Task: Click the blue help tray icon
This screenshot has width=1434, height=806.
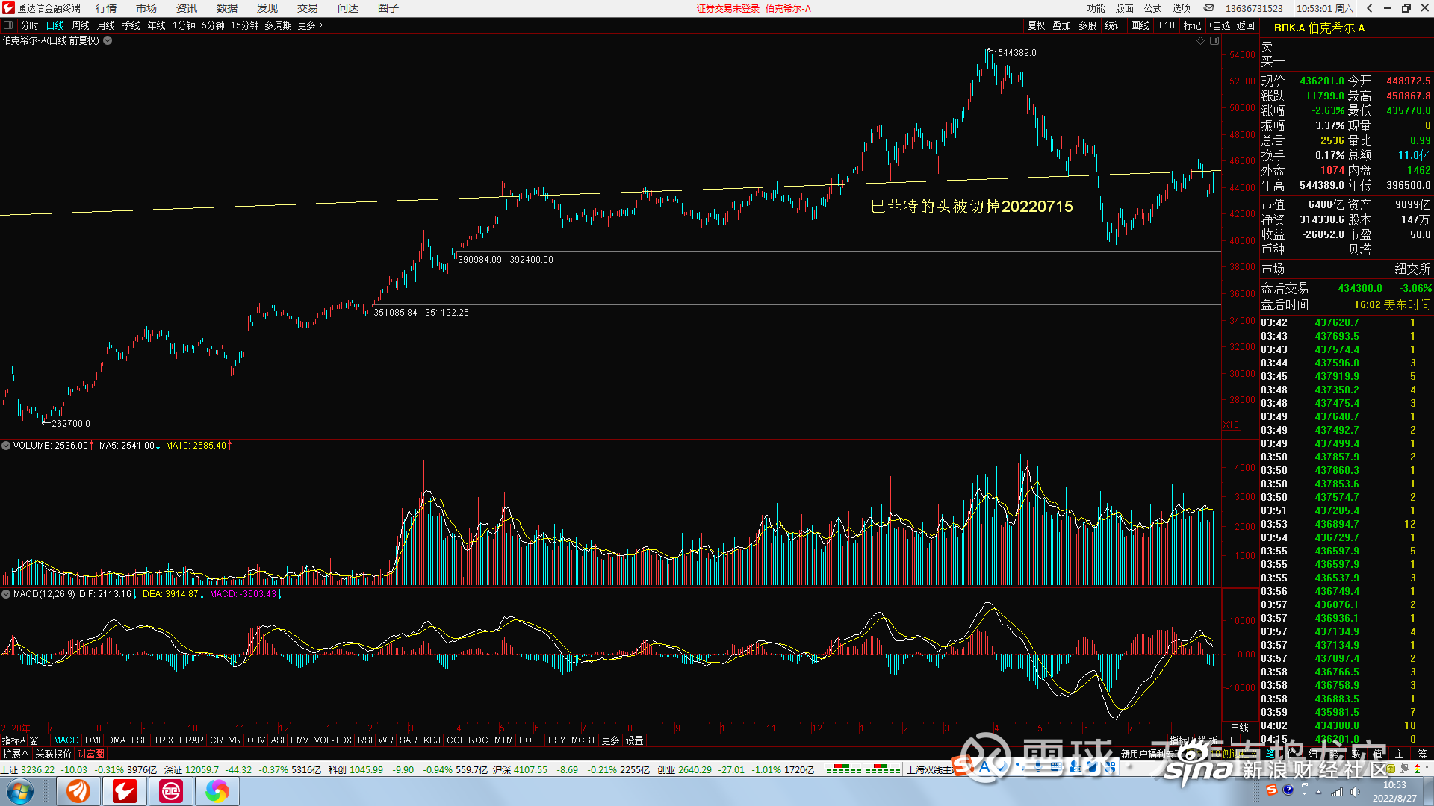Action: coord(1288,790)
